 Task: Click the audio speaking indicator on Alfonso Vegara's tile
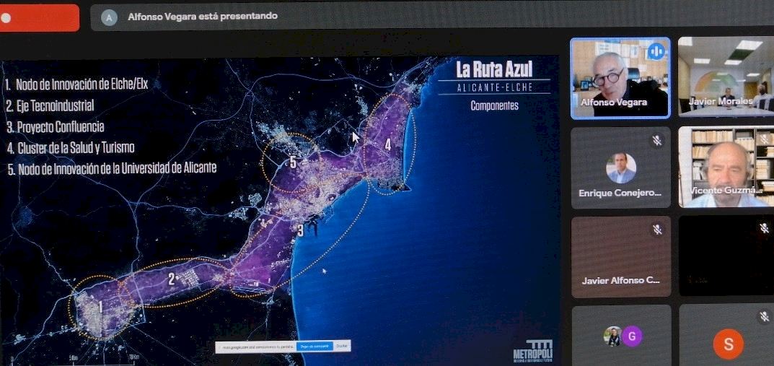(656, 51)
